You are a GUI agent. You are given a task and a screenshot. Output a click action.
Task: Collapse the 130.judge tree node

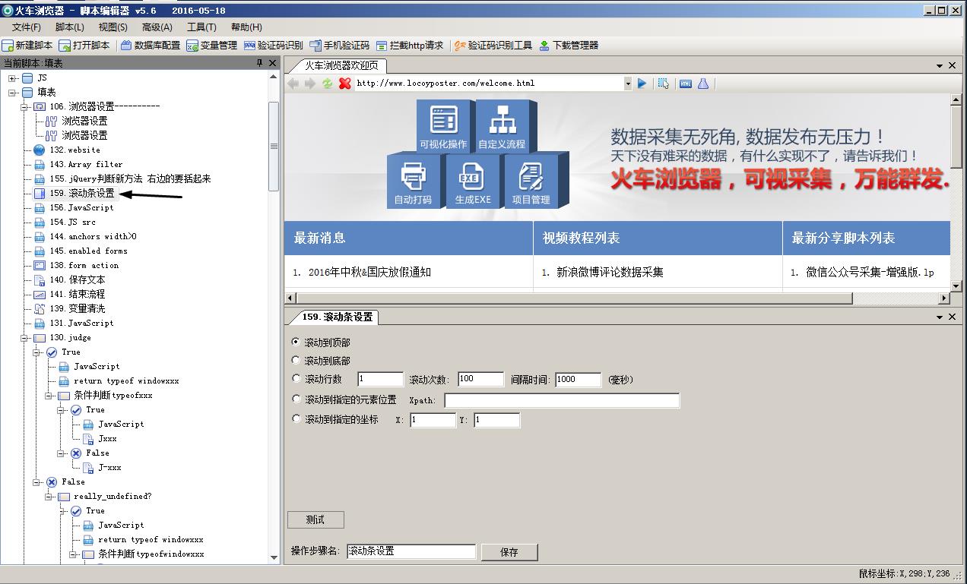[24, 337]
